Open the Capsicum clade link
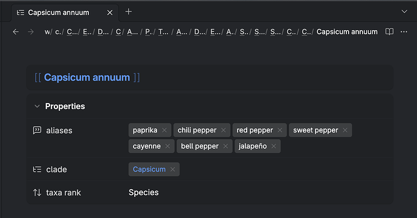 tap(149, 169)
